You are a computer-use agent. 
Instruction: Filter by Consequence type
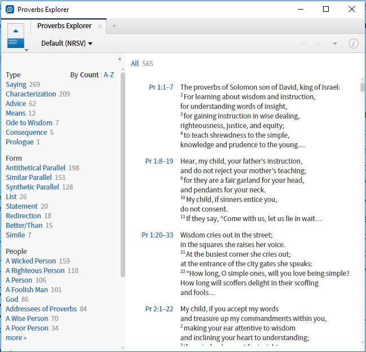[27, 133]
